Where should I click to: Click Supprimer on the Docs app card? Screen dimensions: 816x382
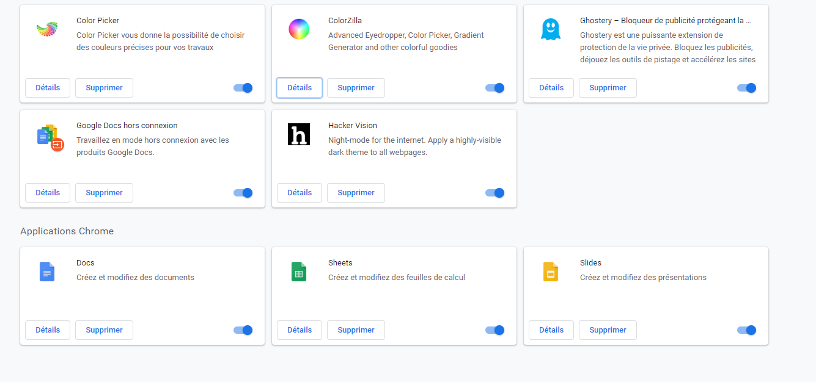tap(104, 330)
